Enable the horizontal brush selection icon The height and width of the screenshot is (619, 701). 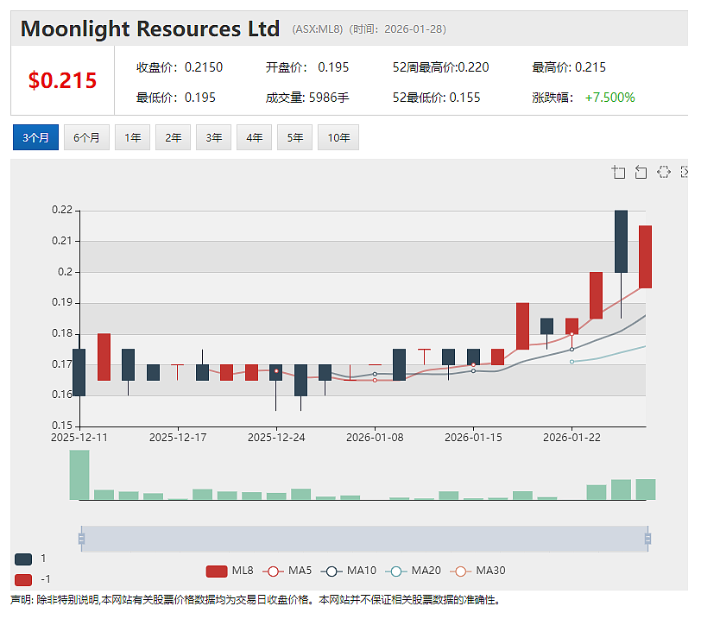point(664,172)
